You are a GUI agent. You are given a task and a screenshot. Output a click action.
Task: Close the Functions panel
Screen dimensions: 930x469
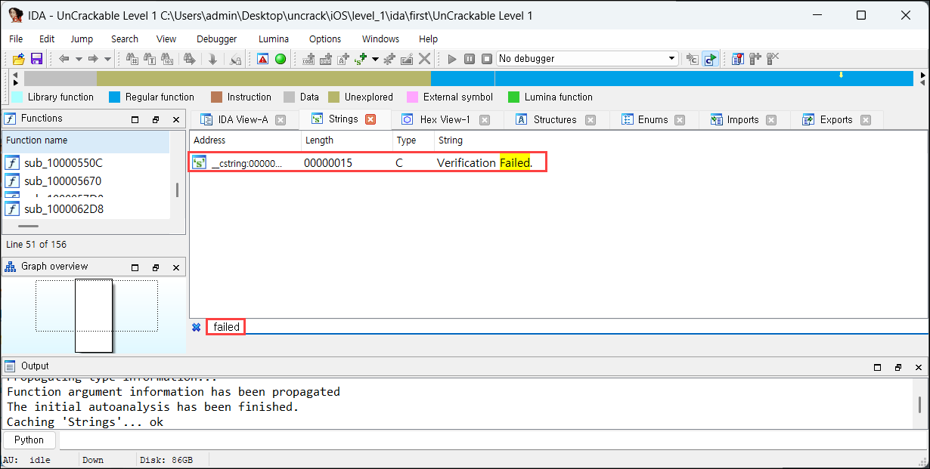[x=176, y=119]
